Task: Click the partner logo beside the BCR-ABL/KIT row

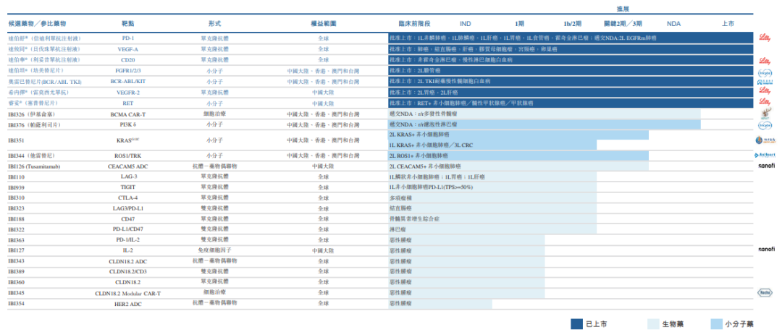Action: point(765,81)
